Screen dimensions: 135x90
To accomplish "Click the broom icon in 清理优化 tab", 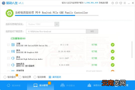I will point(89,85).
